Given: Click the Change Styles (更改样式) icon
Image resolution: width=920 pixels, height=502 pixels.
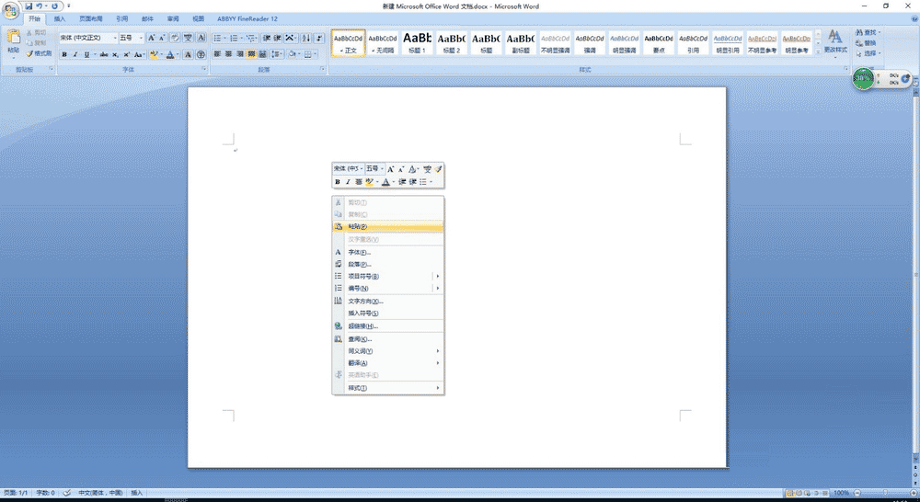Looking at the screenshot, I should [x=834, y=37].
